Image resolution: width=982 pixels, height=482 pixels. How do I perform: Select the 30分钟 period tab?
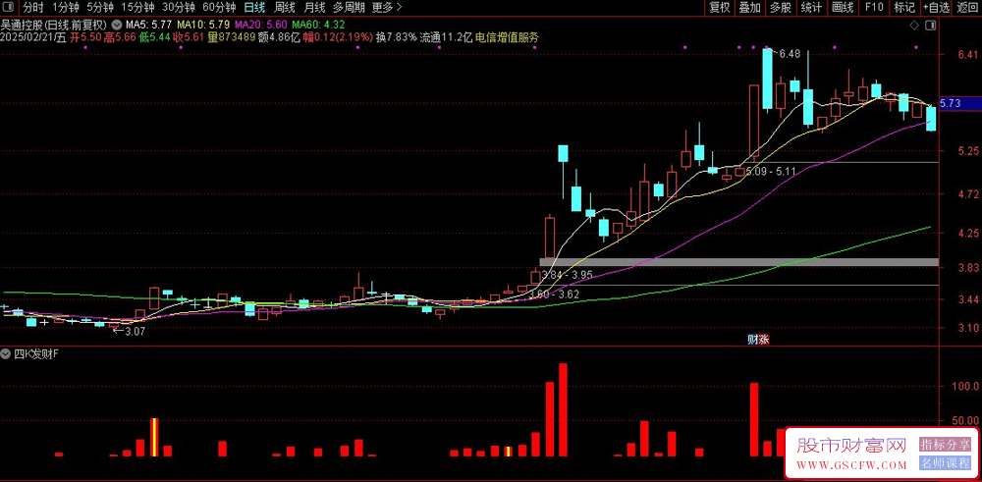point(179,8)
